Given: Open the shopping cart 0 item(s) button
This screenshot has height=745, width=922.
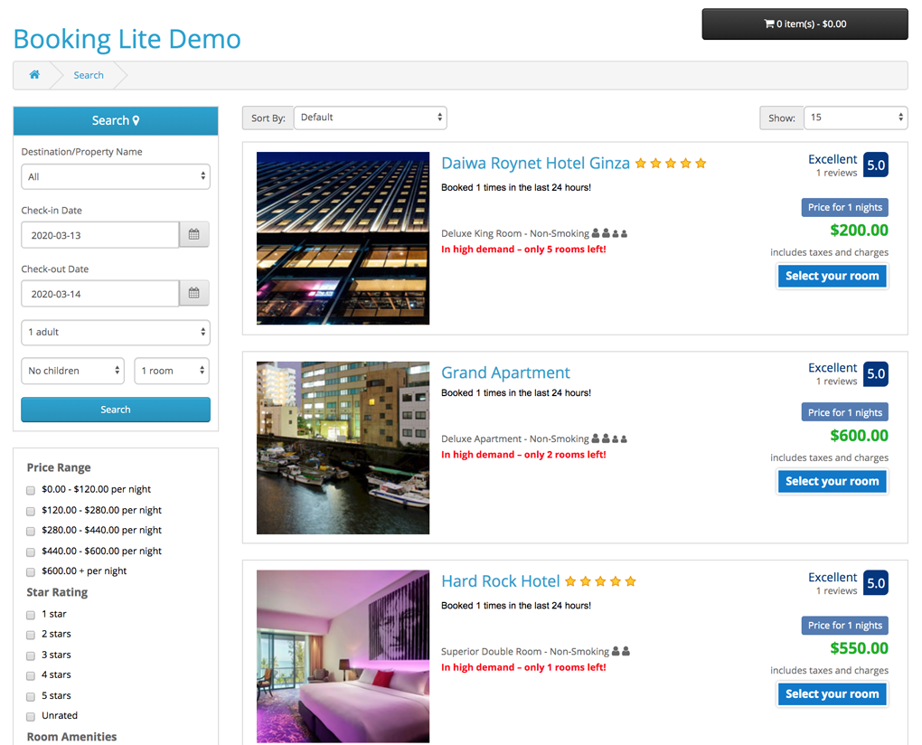Looking at the screenshot, I should coord(804,24).
